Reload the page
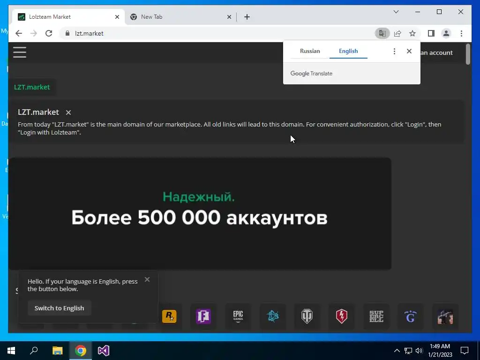The image size is (480, 360). pos(49,33)
